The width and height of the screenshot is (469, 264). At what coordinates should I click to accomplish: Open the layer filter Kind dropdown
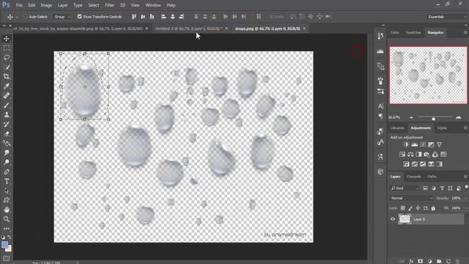[x=405, y=188]
